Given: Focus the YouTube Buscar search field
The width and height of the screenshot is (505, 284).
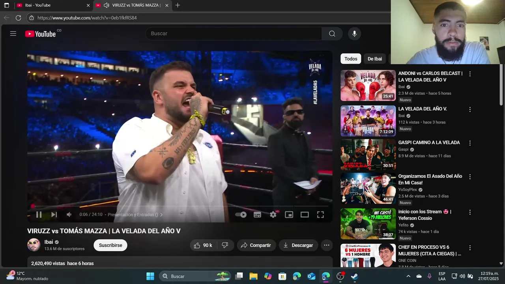Looking at the screenshot, I should coord(234,34).
